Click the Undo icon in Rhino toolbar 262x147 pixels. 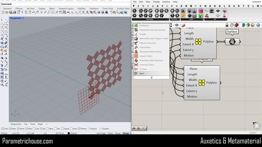[x=34, y=12]
